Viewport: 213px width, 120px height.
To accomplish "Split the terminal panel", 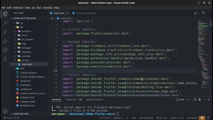I will 195,100.
